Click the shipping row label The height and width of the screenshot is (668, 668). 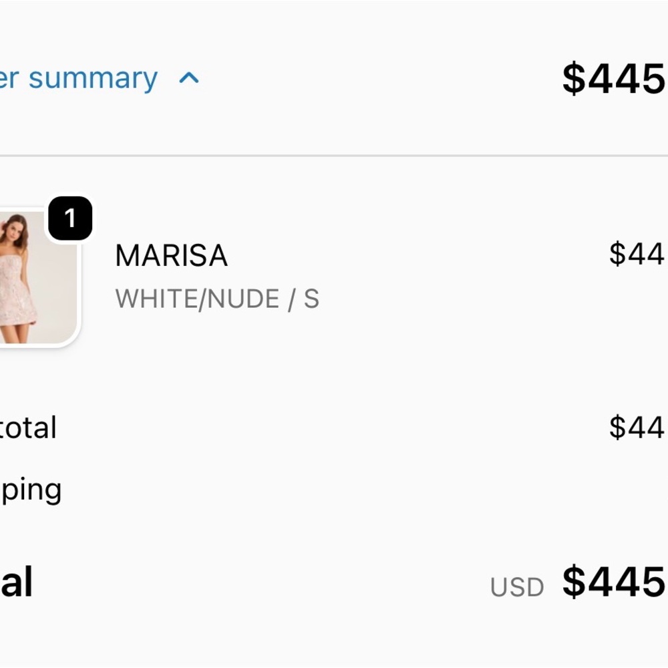click(31, 490)
